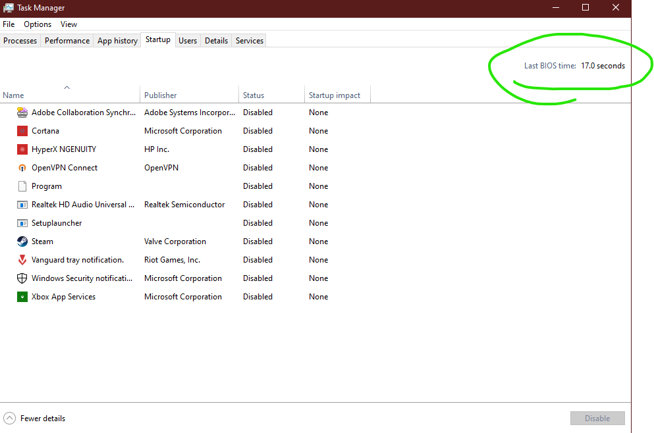Viewport: 654px width, 433px height.
Task: Sort by the Startup impact column header
Action: (337, 95)
